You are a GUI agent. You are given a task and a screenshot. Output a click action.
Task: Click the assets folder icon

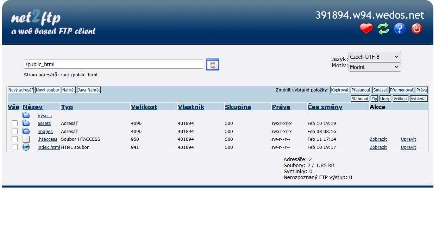click(26, 123)
